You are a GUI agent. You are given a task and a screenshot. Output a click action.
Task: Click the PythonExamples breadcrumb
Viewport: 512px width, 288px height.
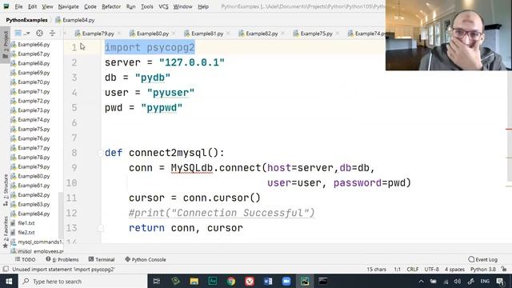point(26,20)
